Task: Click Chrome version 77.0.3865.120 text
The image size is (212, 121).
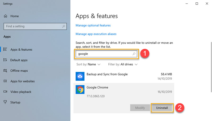Action: click(x=96, y=96)
